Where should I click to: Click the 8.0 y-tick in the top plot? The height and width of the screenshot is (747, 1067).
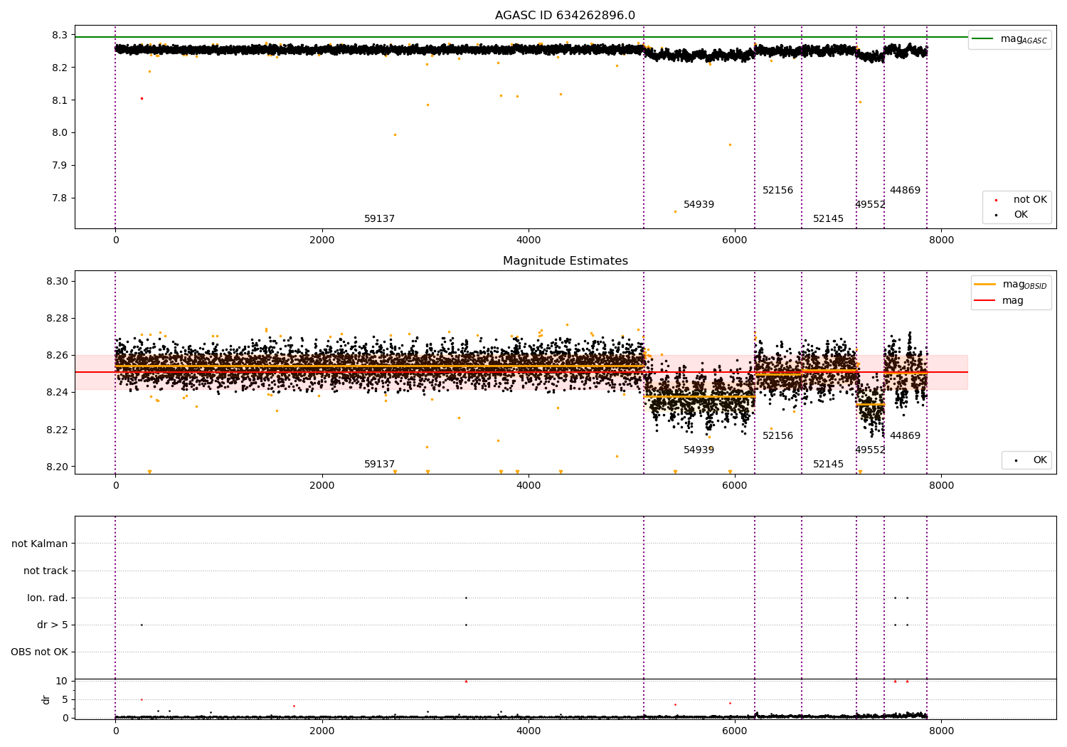(x=60, y=133)
